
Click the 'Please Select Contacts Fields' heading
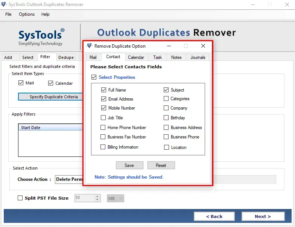[x=126, y=67]
